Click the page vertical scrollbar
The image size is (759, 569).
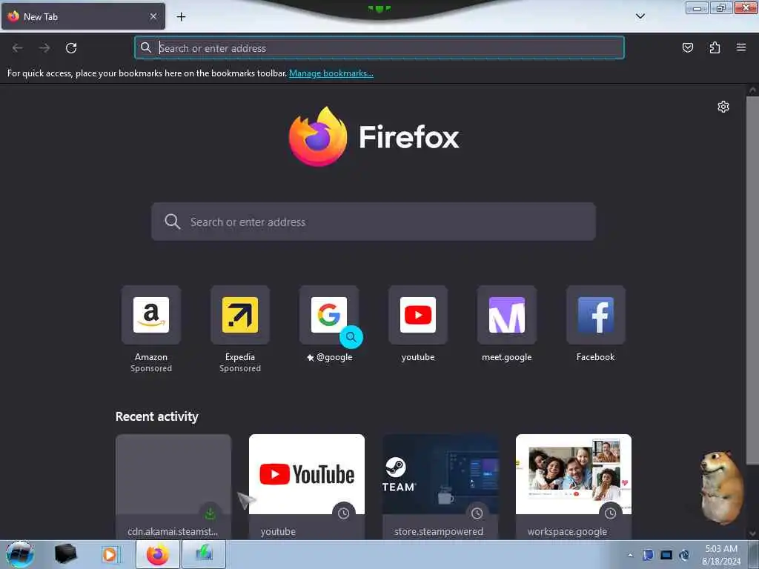[752, 281]
